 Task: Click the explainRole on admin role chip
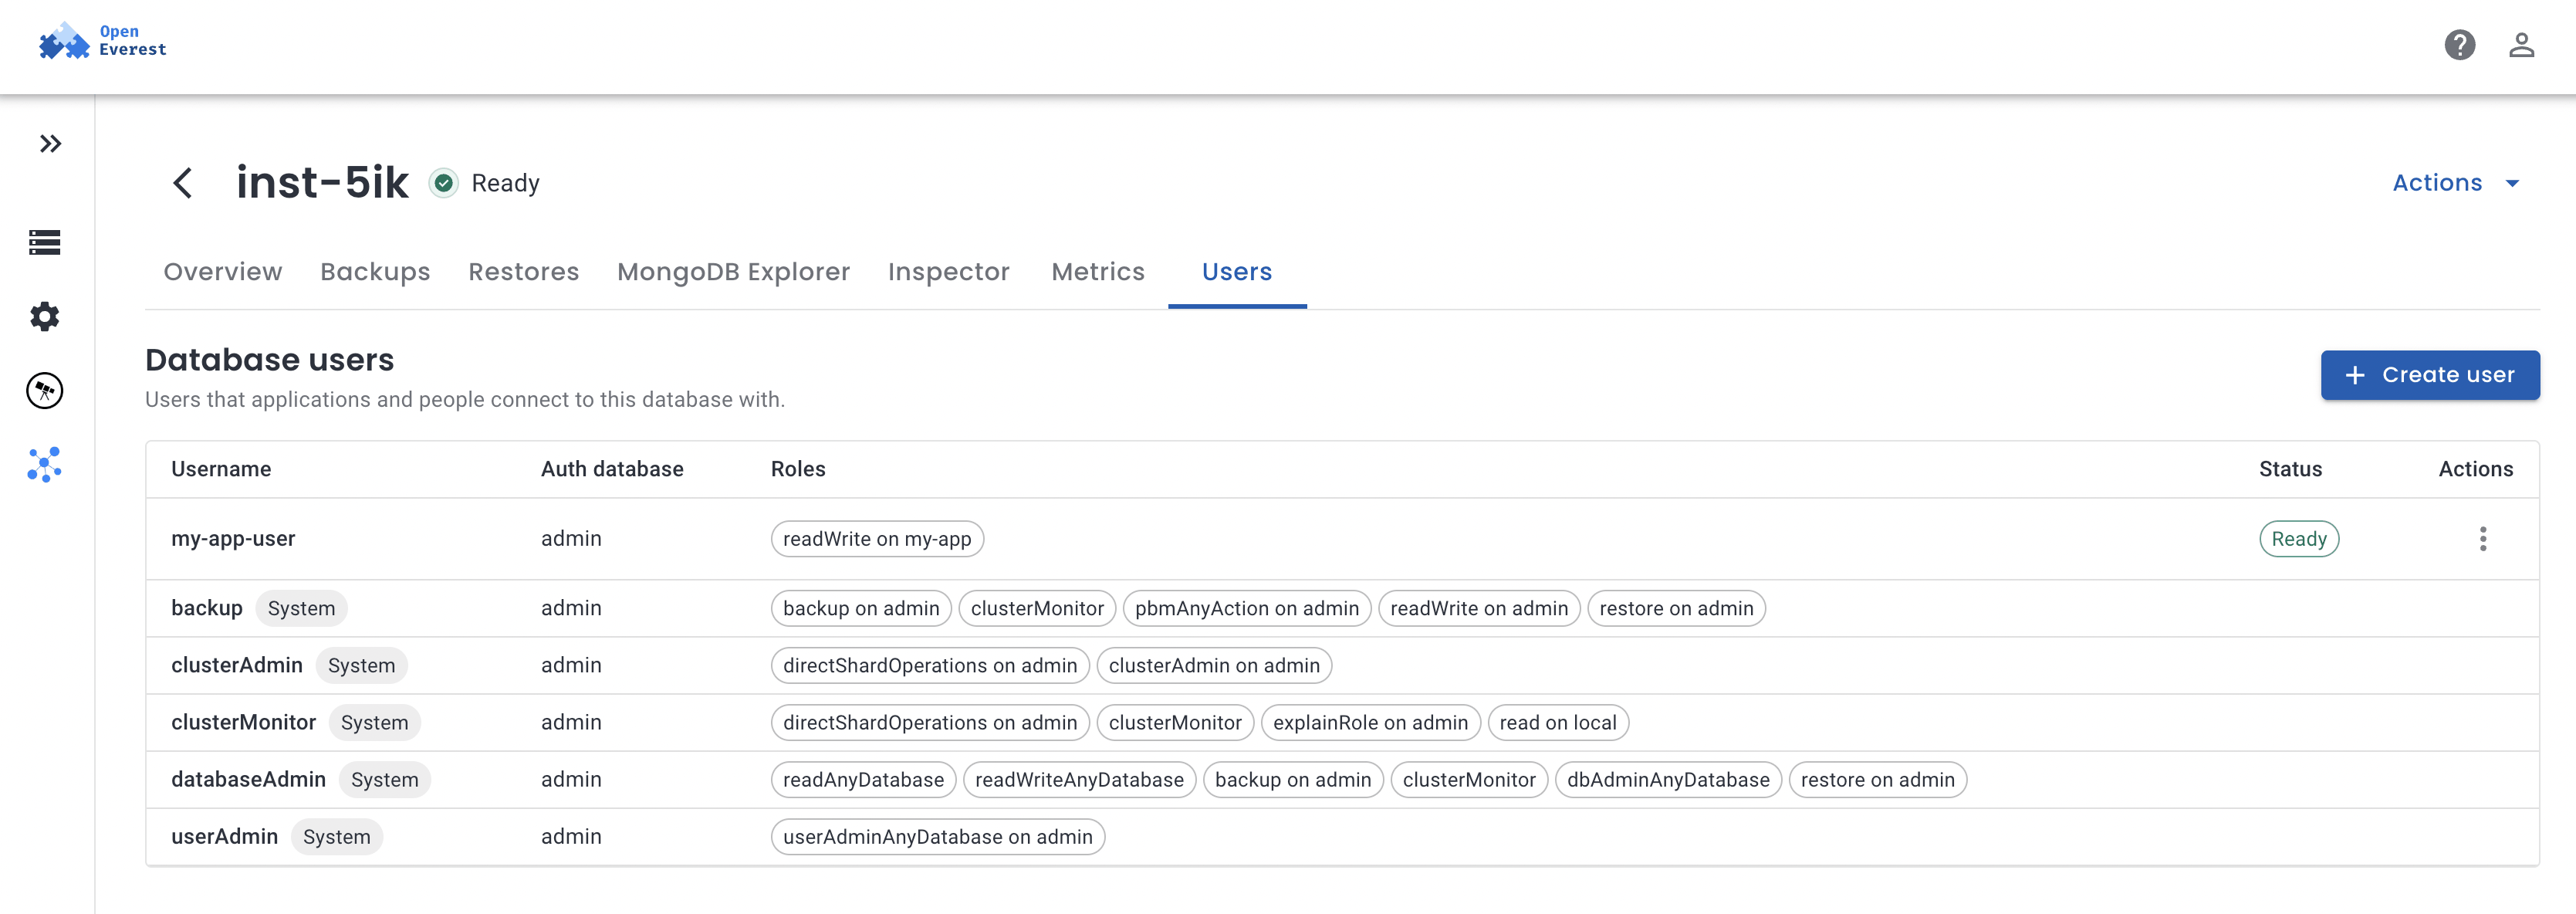[x=1370, y=722]
